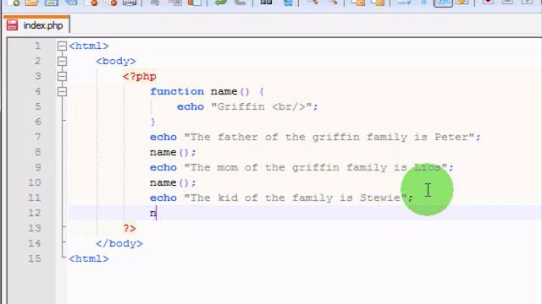Viewport: 542px width, 304px height.
Task: Collapse the <body> fold on line 2
Action: [x=62, y=61]
